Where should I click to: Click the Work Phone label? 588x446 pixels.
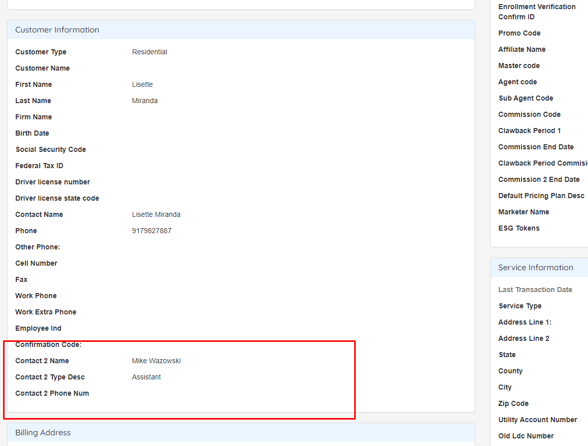(x=36, y=296)
